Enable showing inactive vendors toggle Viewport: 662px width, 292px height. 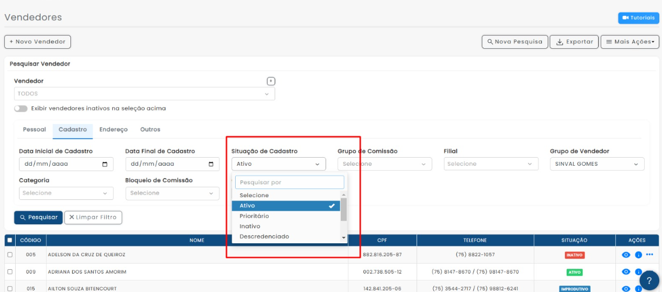(x=21, y=108)
